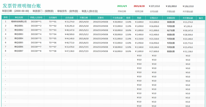The width and height of the screenshot is (206, 107).
Task: Click invoice number in the TS***05 row
Action: [100, 39]
